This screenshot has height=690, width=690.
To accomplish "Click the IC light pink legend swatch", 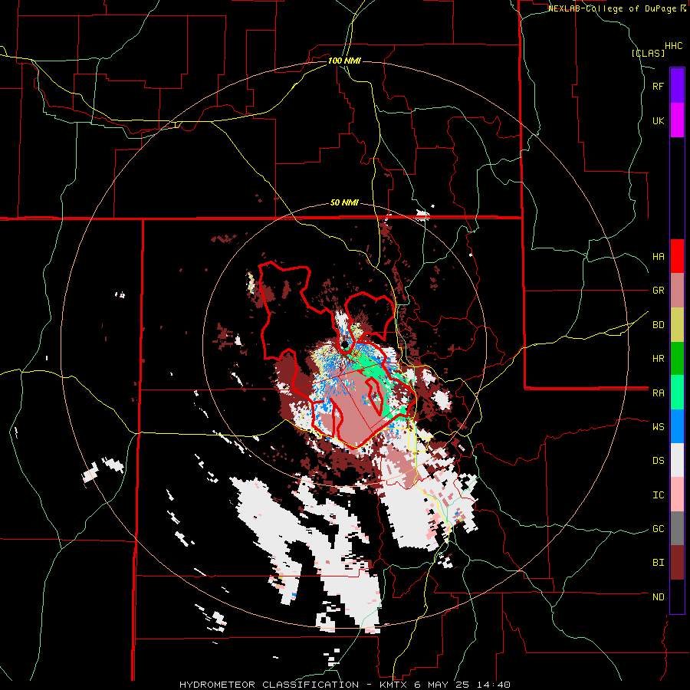I will click(677, 495).
